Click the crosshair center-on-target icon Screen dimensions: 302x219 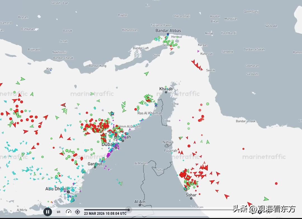[x=77, y=212]
